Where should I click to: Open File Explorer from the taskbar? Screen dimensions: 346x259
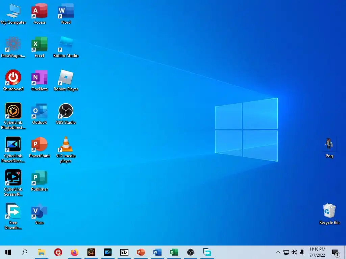coord(41,252)
